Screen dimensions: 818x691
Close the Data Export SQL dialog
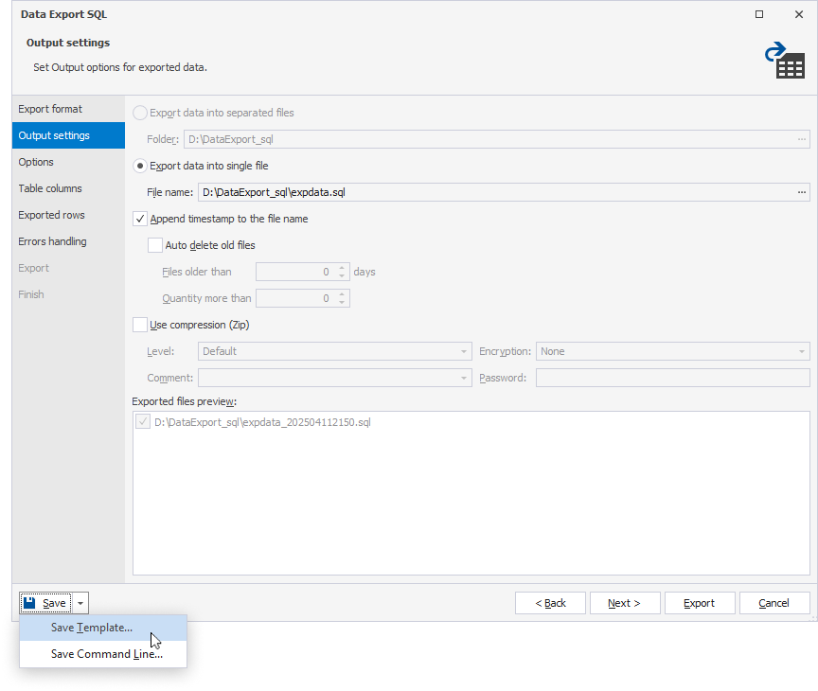798,15
